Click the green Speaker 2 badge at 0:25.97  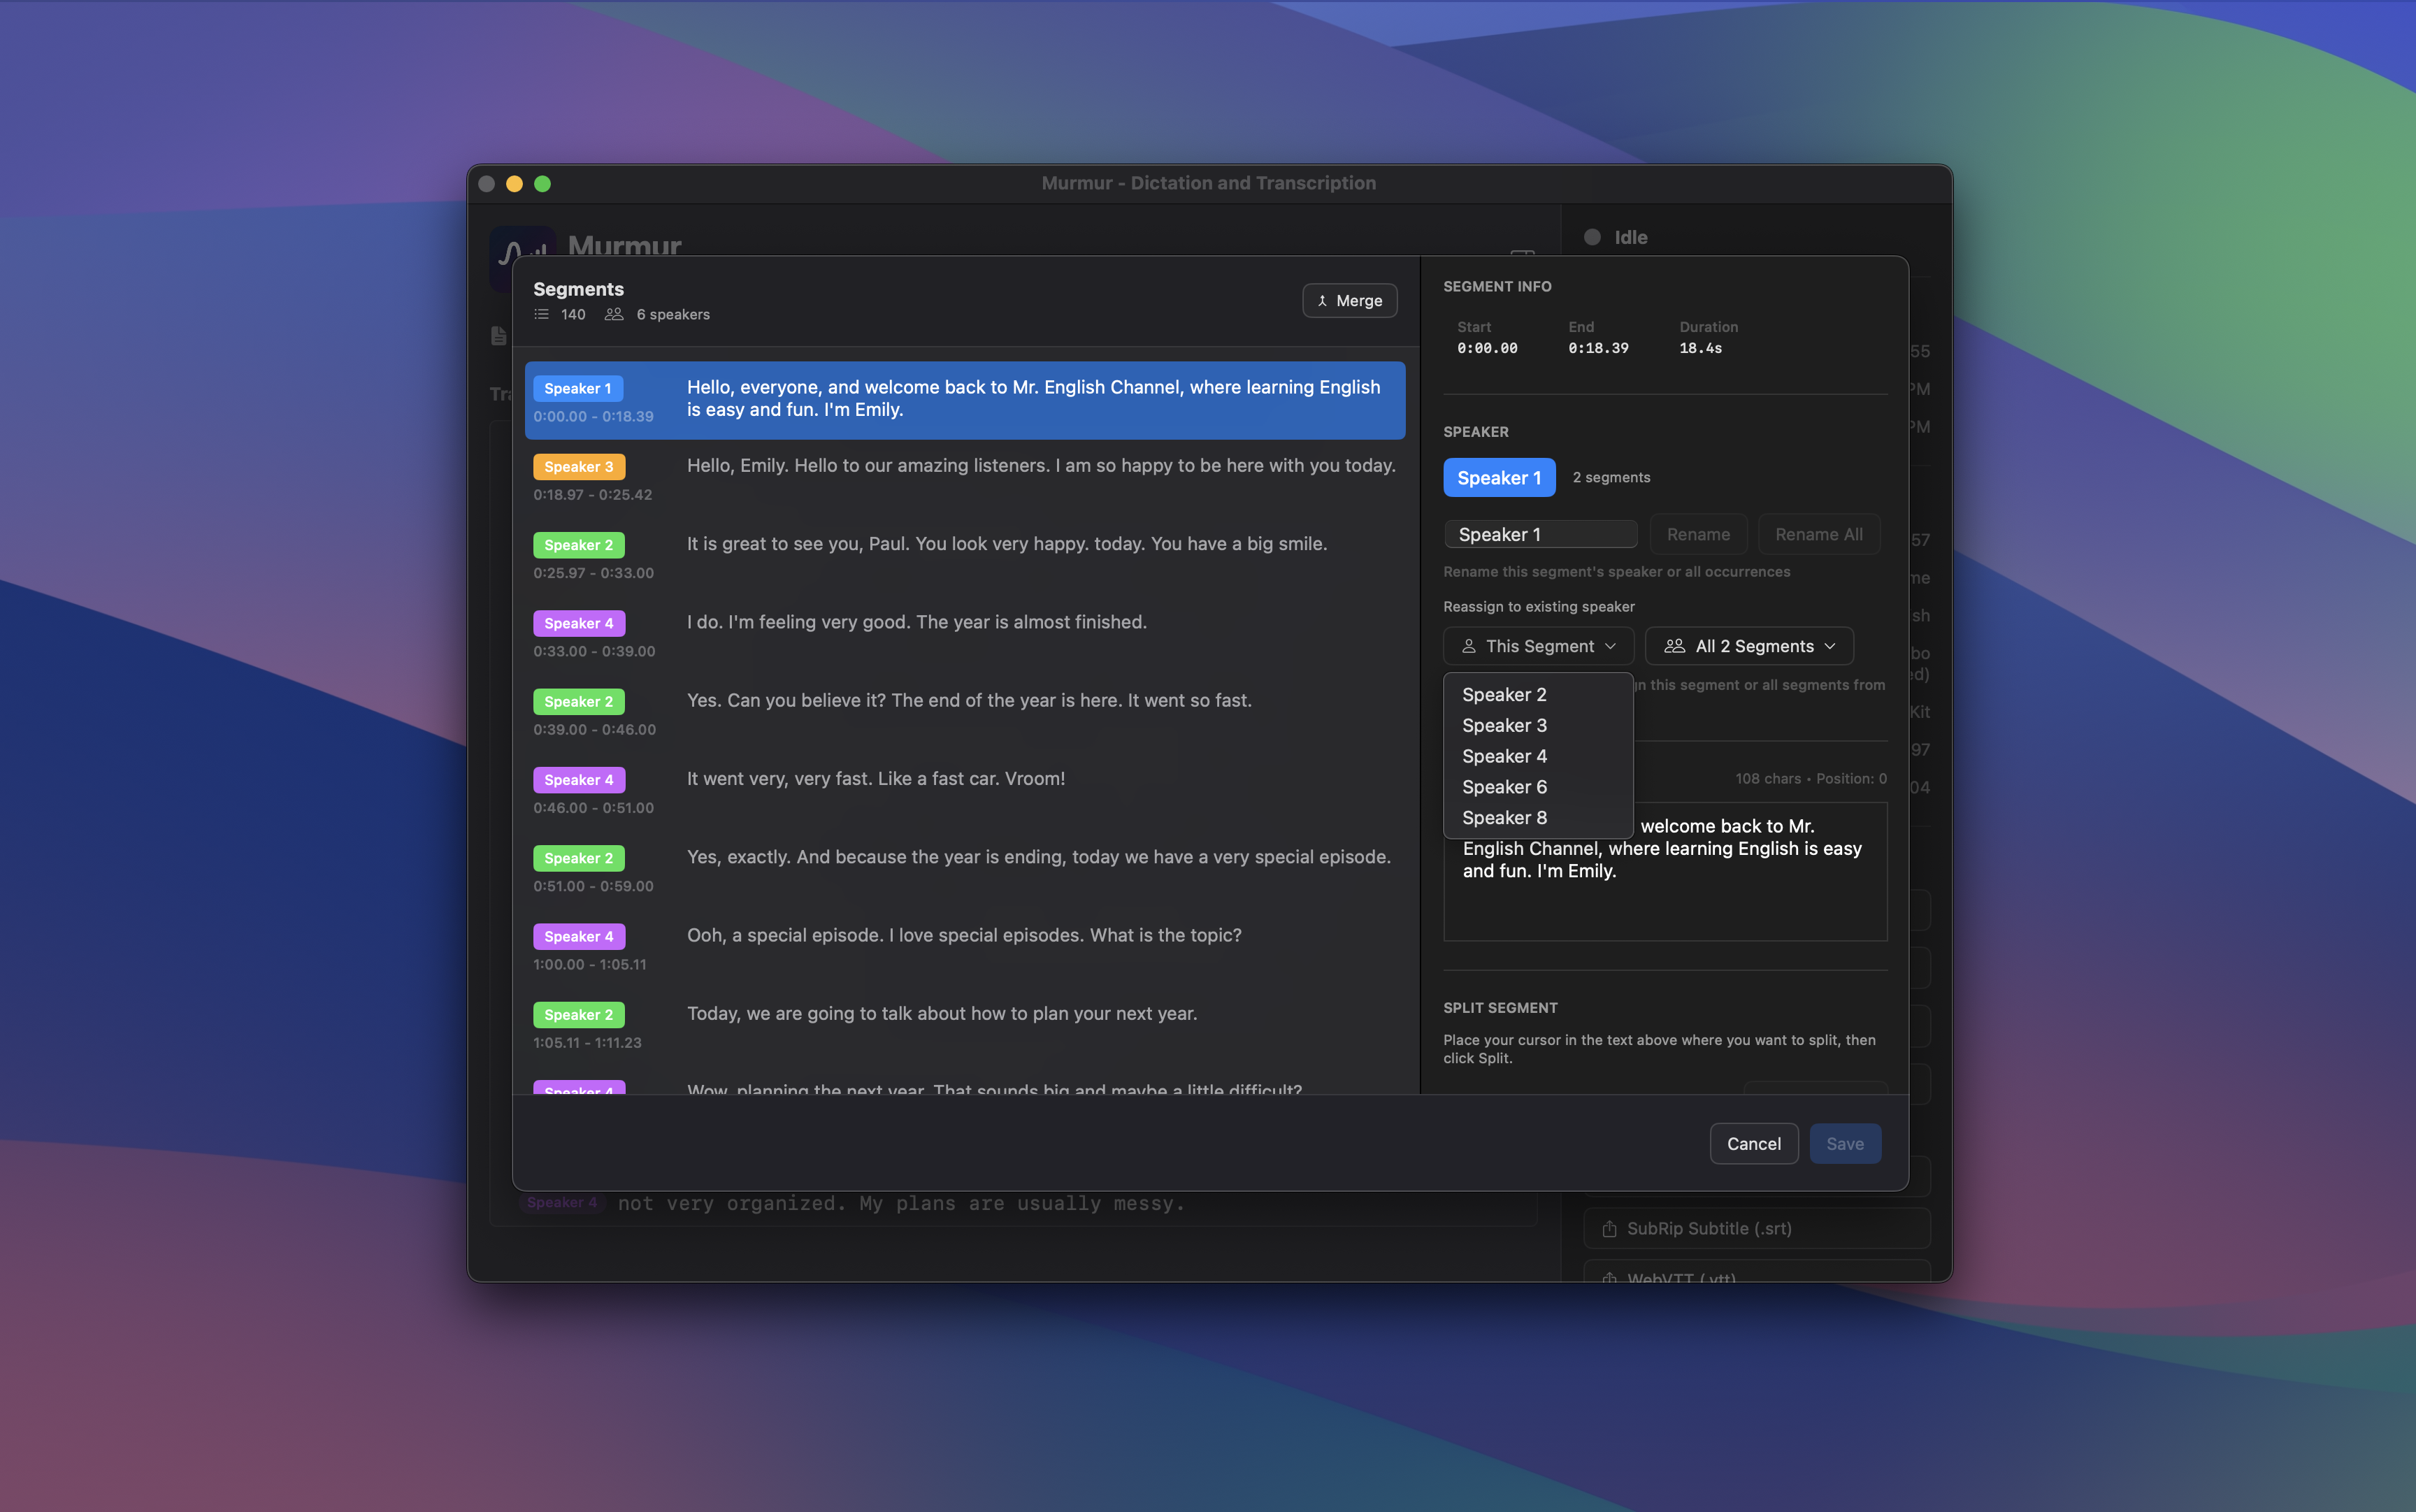click(x=578, y=545)
